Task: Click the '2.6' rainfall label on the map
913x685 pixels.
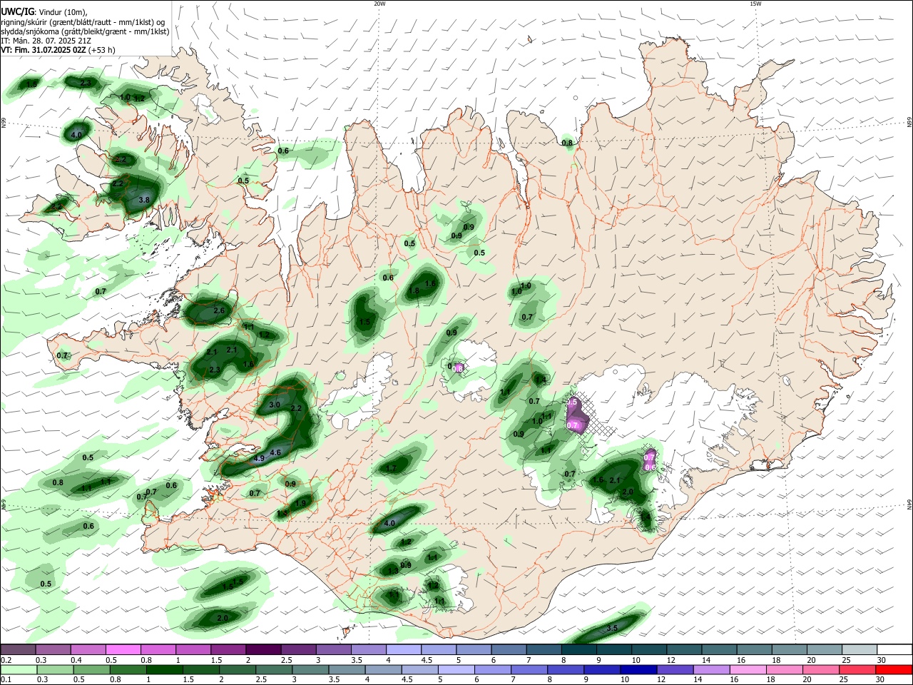Action: click(x=219, y=310)
